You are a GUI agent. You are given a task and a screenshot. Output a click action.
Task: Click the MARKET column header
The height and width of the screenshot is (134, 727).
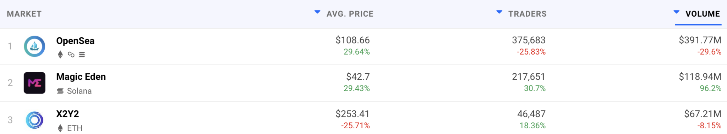pos(24,14)
